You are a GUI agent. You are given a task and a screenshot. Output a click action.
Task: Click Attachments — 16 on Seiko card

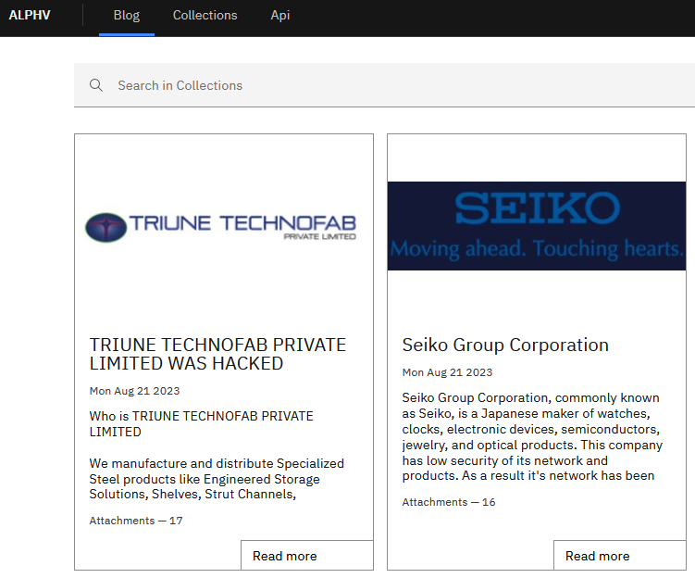click(449, 502)
